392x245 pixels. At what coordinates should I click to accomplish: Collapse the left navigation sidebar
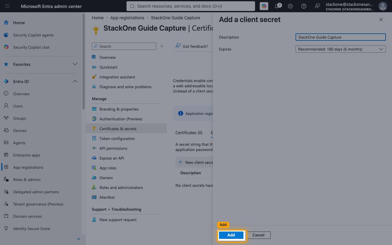click(x=78, y=239)
